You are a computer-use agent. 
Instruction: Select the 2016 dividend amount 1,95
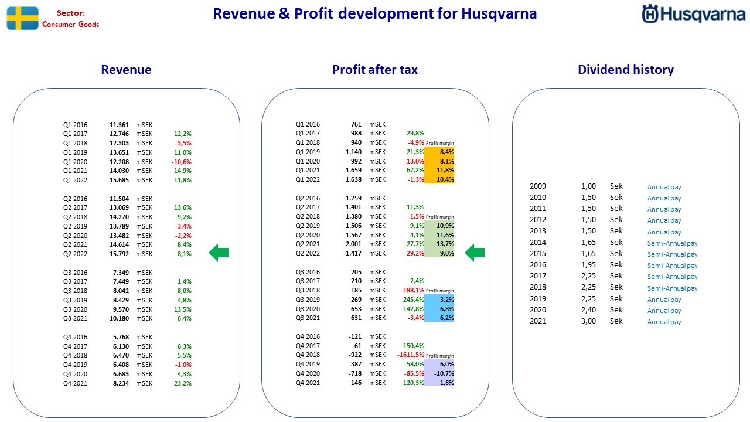pos(588,265)
